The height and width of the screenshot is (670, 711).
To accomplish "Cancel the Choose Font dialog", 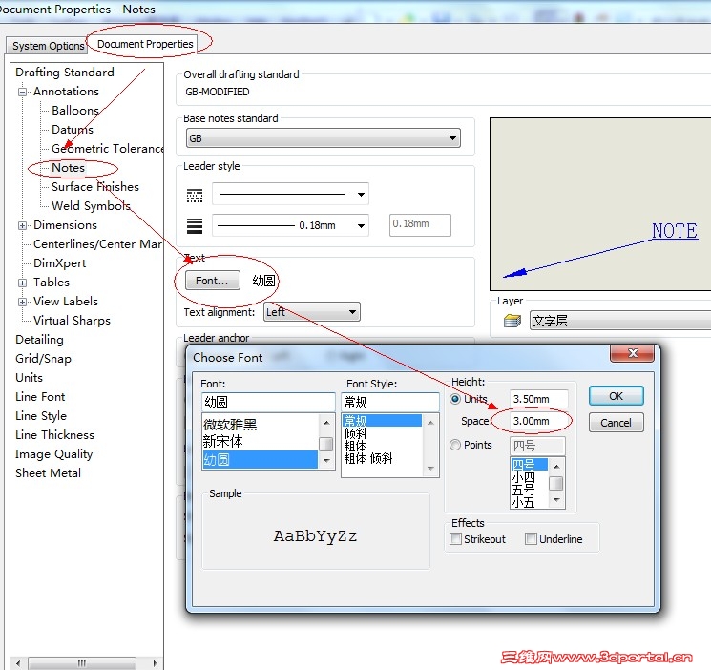I will click(616, 423).
